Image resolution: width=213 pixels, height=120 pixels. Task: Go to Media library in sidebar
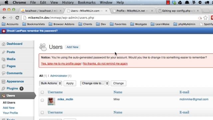pyautogui.click(x=11, y=59)
